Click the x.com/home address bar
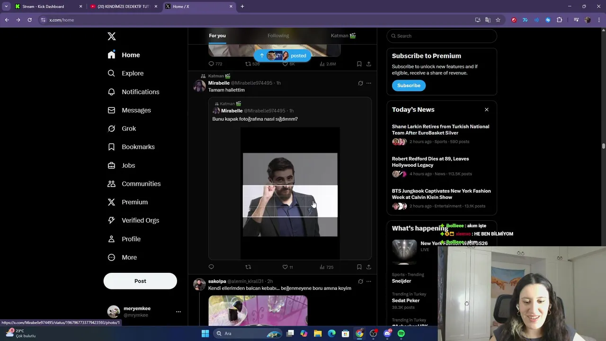The height and width of the screenshot is (341, 606). pyautogui.click(x=256, y=20)
